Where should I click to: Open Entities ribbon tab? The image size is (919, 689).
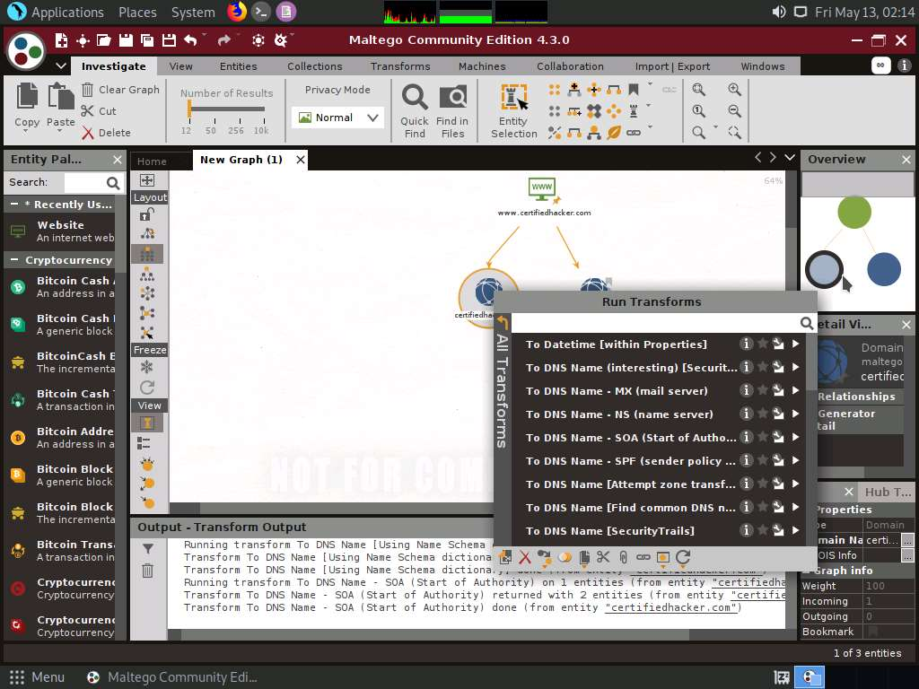[238, 66]
